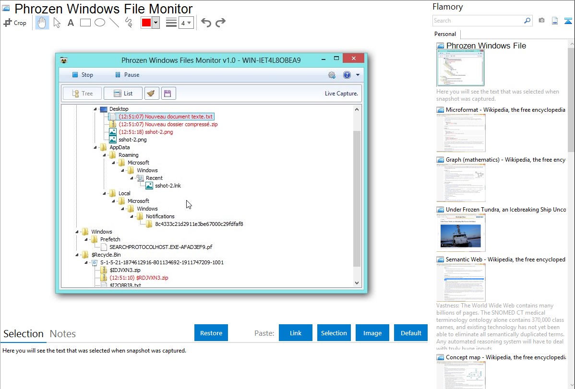This screenshot has height=389, width=575.
Task: Switch to Tree view
Action: (x=82, y=94)
